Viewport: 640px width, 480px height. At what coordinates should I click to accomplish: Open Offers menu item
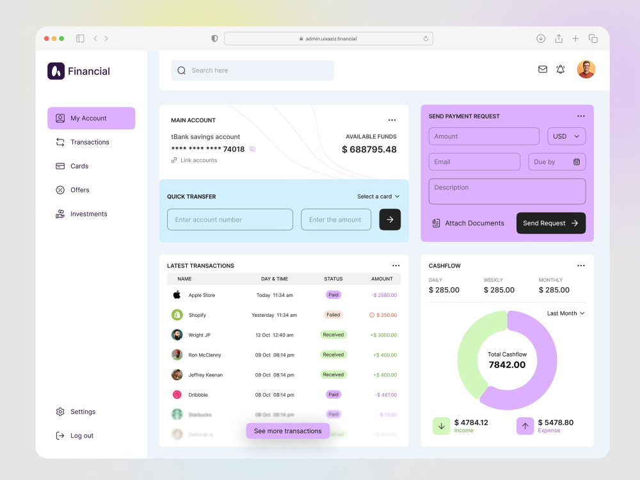pyautogui.click(x=72, y=190)
